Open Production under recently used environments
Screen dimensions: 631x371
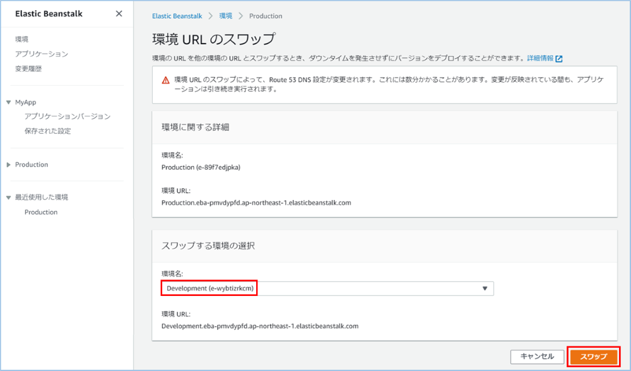[x=41, y=213]
